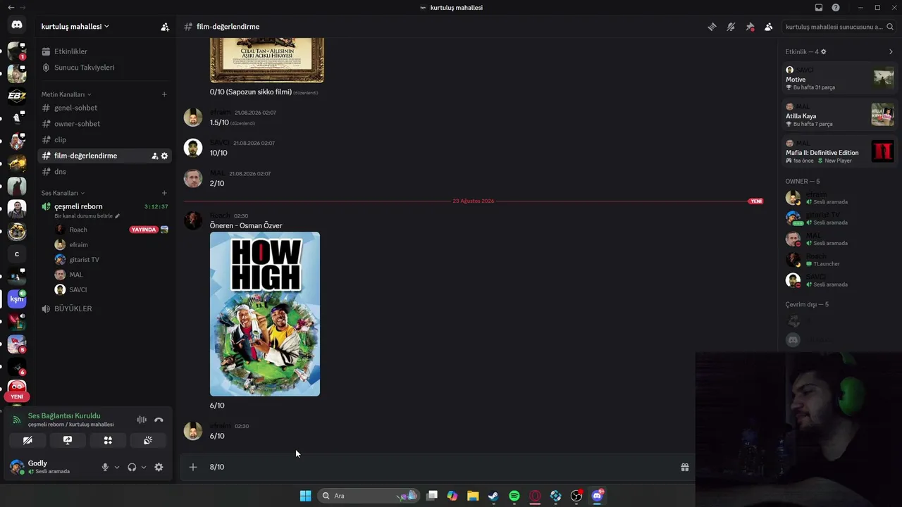The width and height of the screenshot is (902, 507).
Task: Open the help icon in title bar
Action: [836, 8]
